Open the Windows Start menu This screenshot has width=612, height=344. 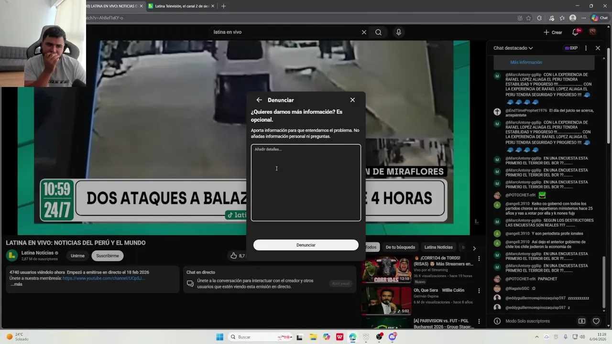pos(219,337)
